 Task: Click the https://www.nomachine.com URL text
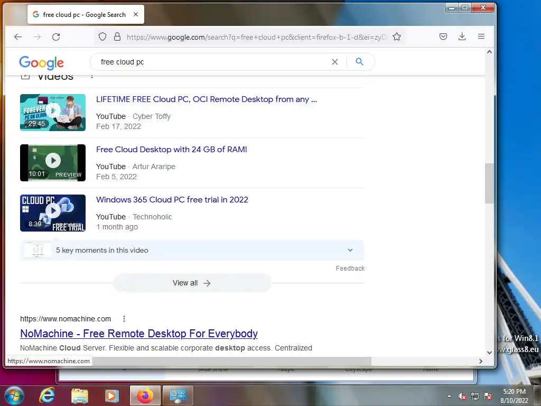click(x=66, y=319)
